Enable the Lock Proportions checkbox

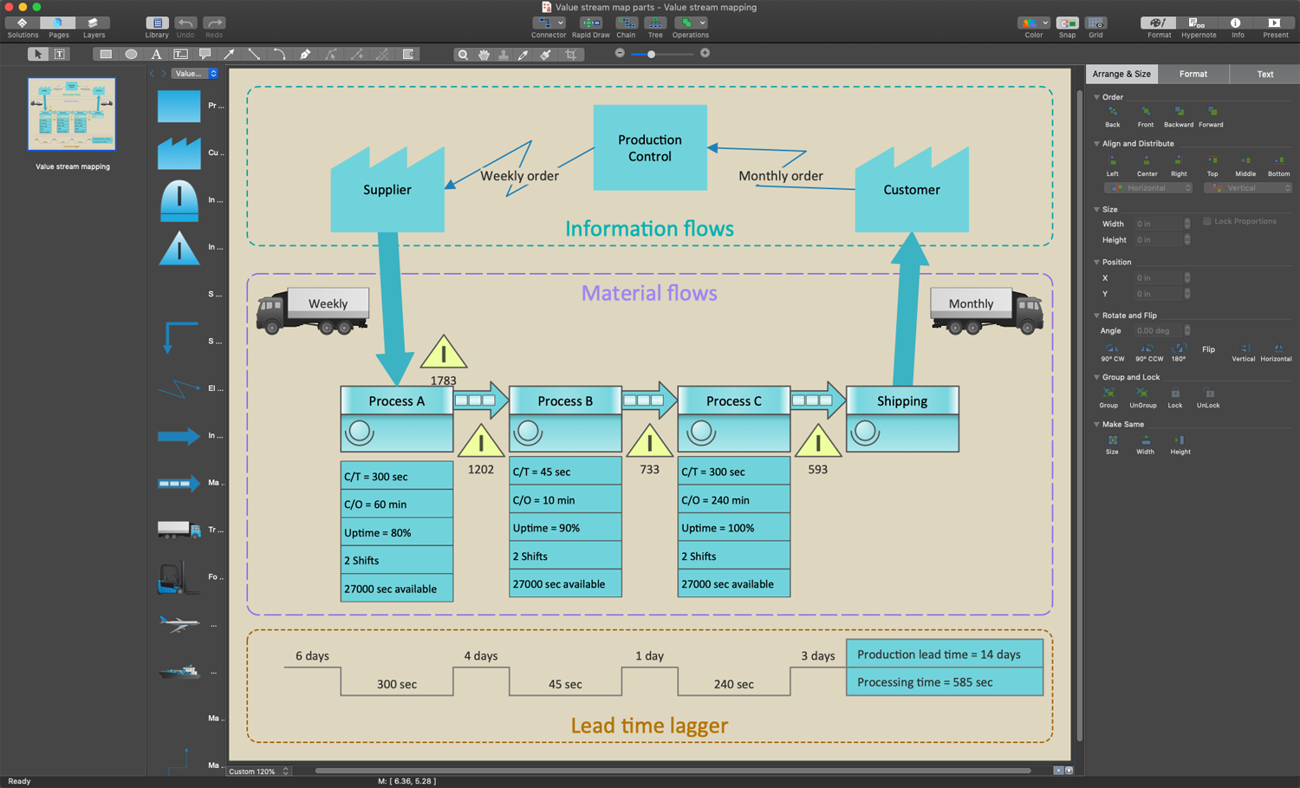[1206, 221]
